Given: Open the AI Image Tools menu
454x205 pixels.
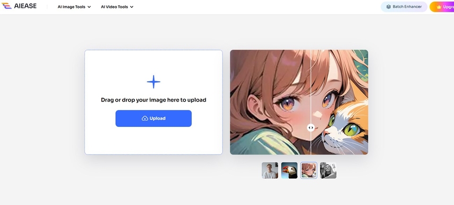Looking at the screenshot, I should pyautogui.click(x=74, y=7).
